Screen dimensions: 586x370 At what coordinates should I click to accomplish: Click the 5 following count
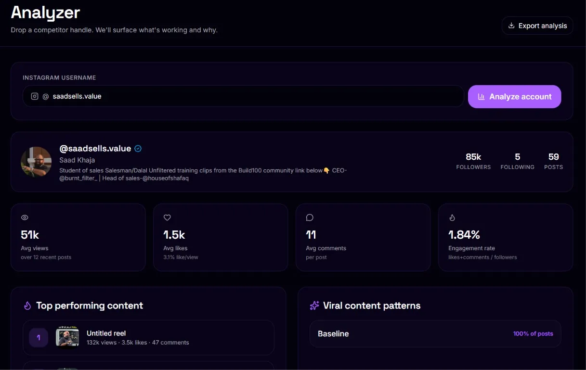point(518,157)
